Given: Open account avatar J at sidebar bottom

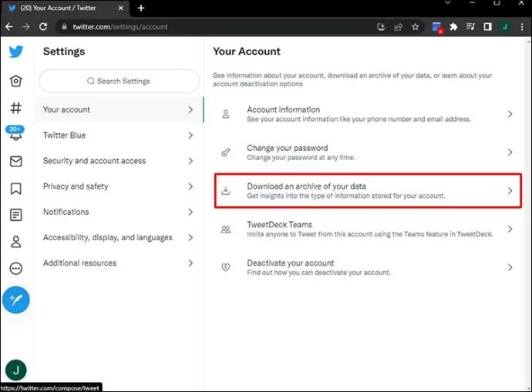Looking at the screenshot, I should point(16,370).
